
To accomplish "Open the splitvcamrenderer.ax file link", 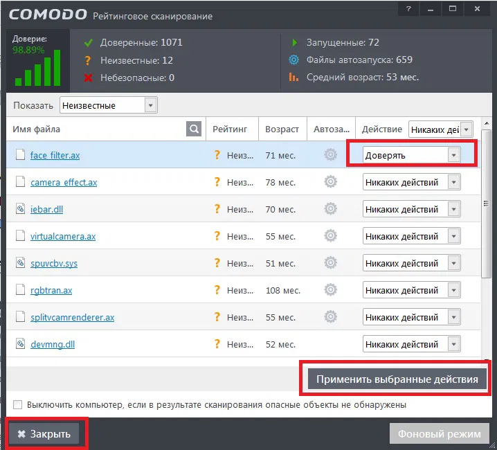I will point(72,317).
